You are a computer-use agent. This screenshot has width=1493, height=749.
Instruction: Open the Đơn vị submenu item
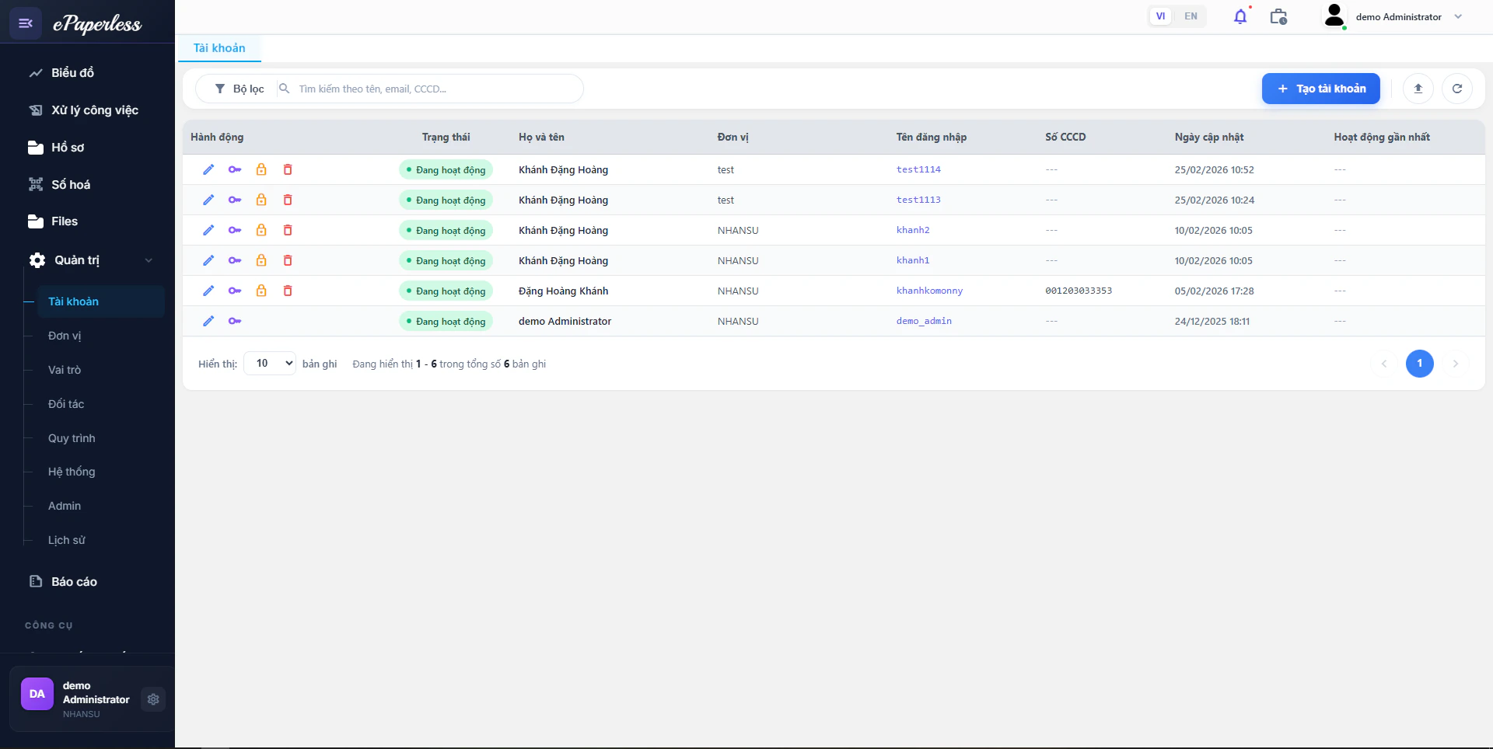point(65,336)
